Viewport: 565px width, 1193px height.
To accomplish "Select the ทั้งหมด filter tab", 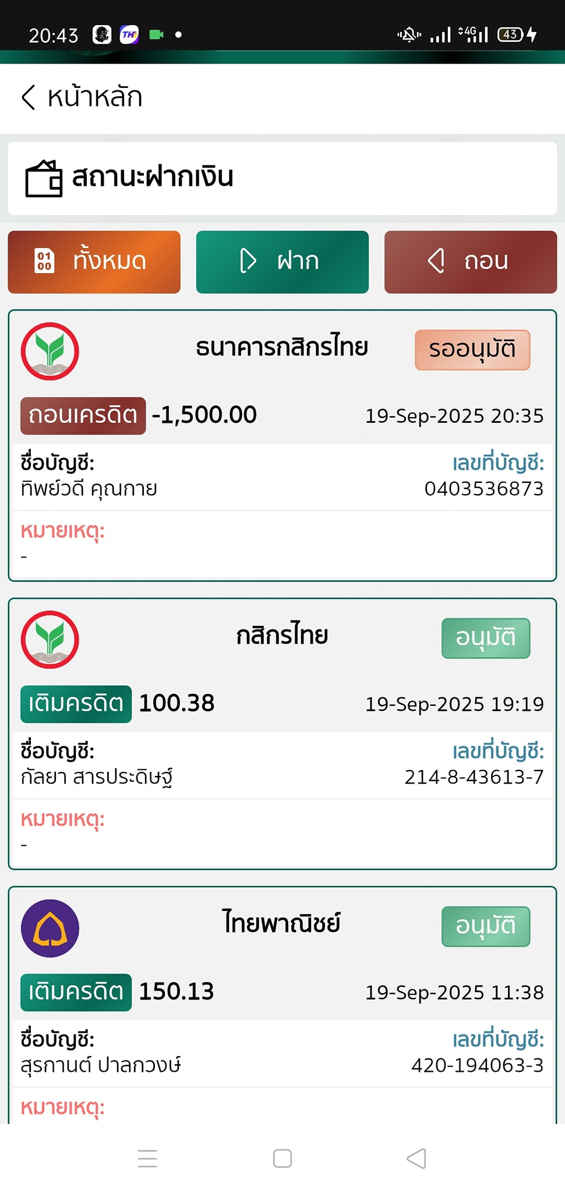I will point(94,262).
